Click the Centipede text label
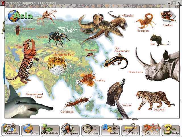The height and width of the screenshot is (137, 182). (67, 112)
